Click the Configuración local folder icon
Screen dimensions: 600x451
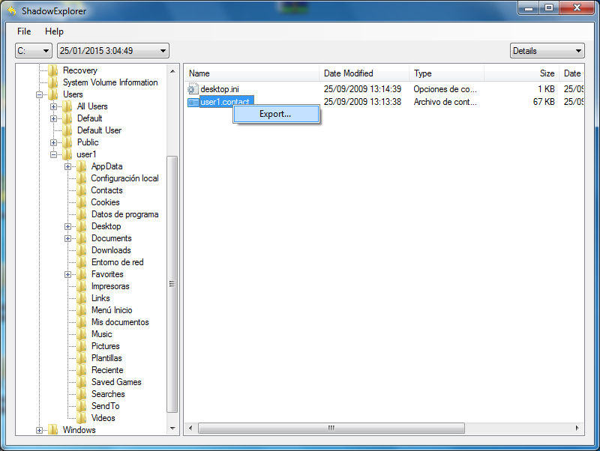click(x=81, y=178)
